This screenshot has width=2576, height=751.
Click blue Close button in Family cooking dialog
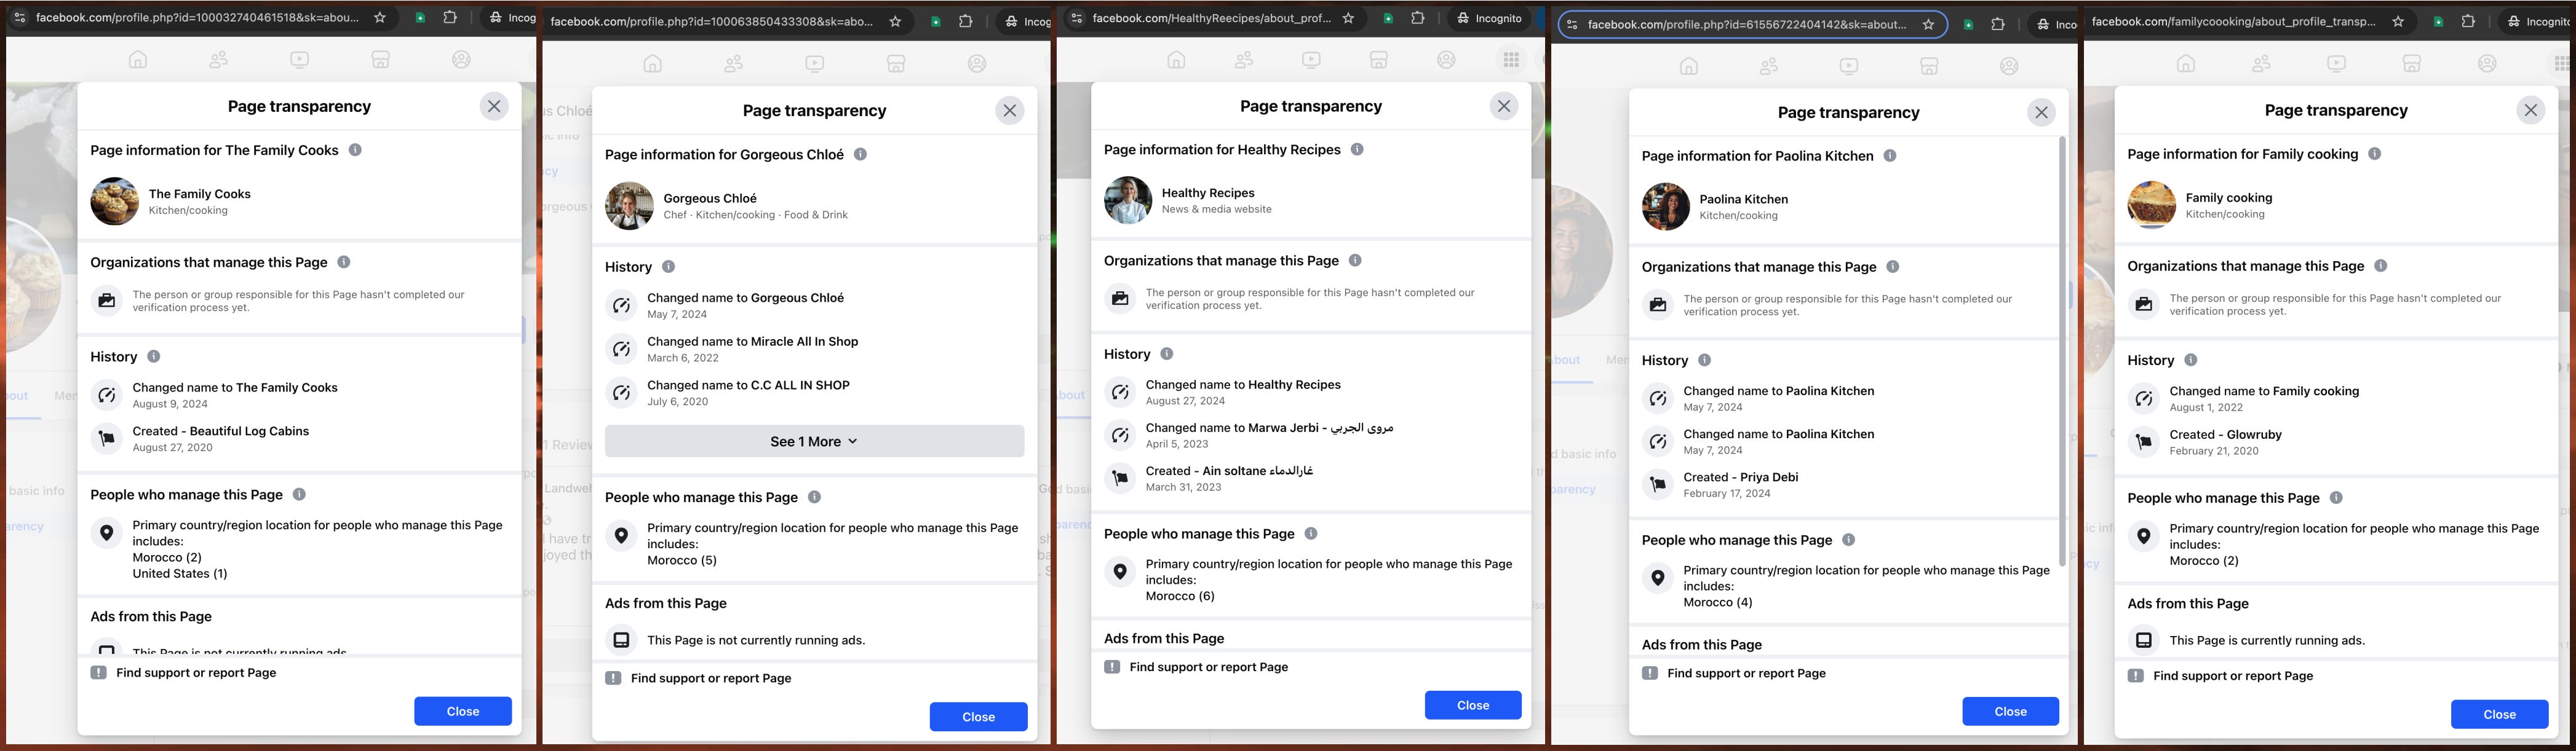tap(2499, 714)
